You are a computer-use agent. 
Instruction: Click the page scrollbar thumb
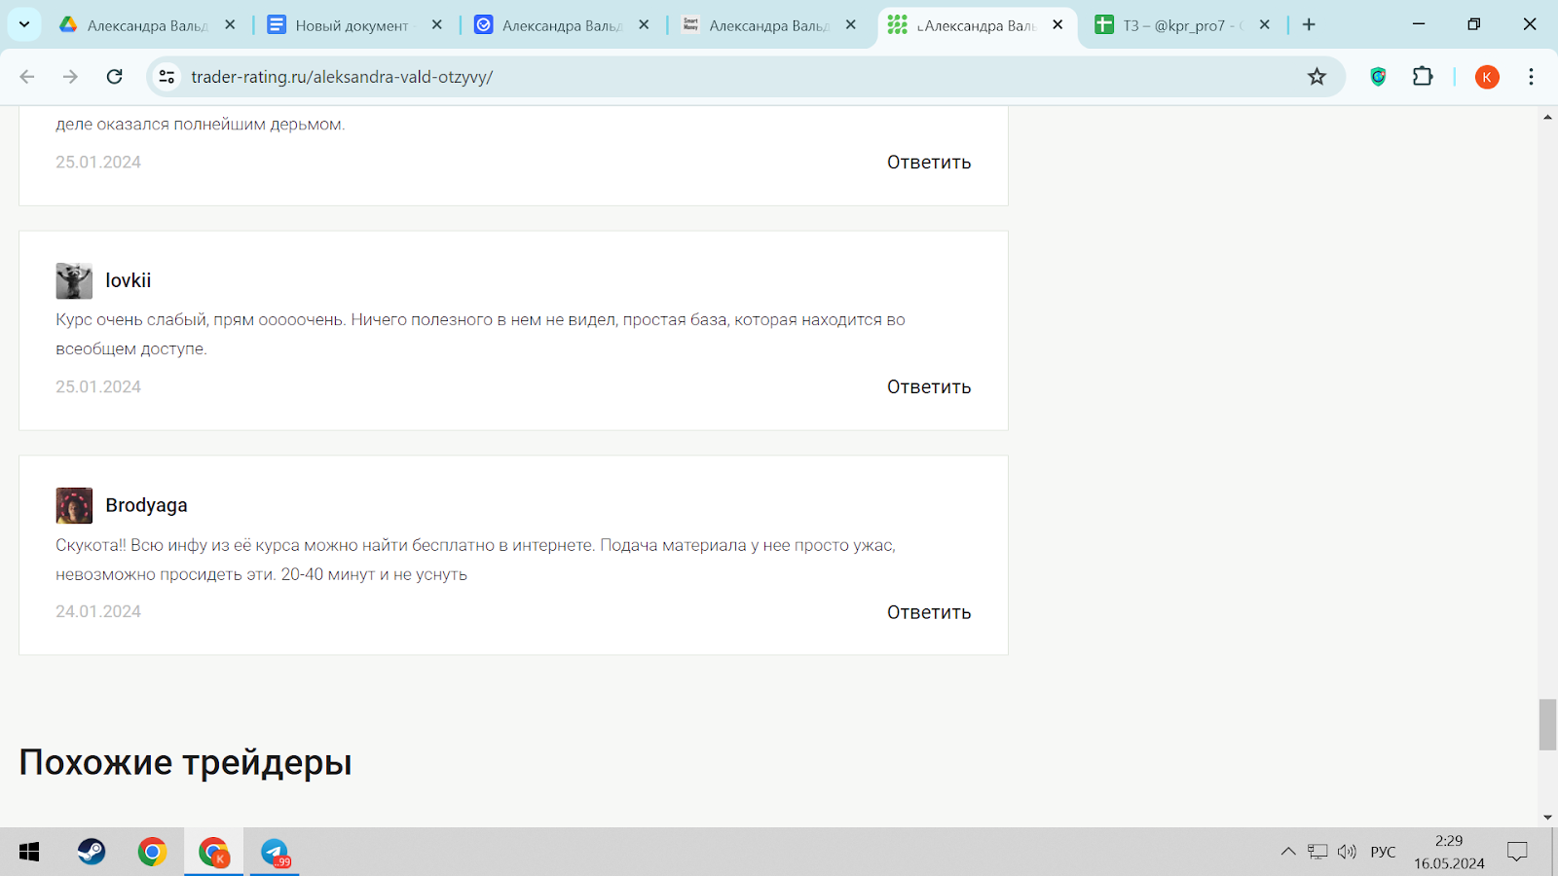(1547, 724)
